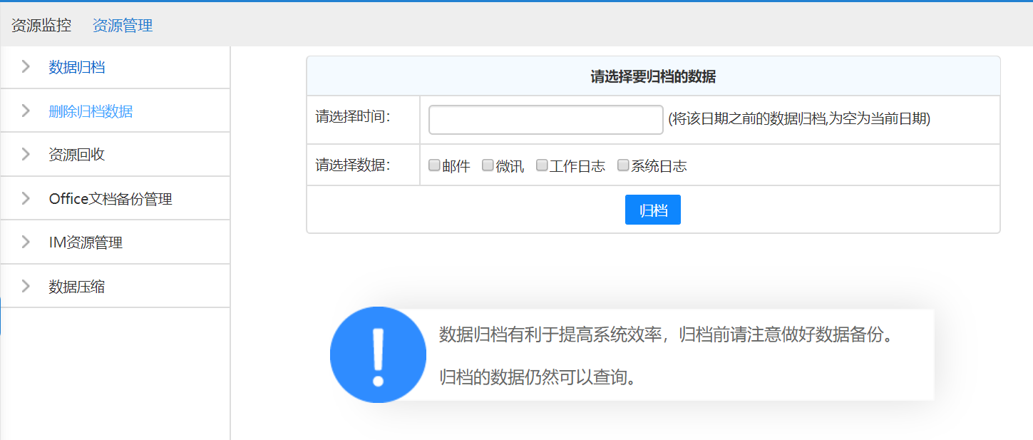Enable the 工作日志 checkbox
Image resolution: width=1033 pixels, height=440 pixels.
coord(542,165)
